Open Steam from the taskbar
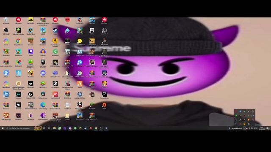271x152 pixels. click(86, 128)
